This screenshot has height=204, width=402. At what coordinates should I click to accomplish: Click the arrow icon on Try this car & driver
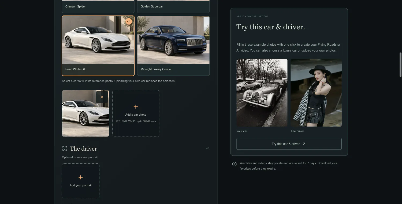click(x=304, y=144)
